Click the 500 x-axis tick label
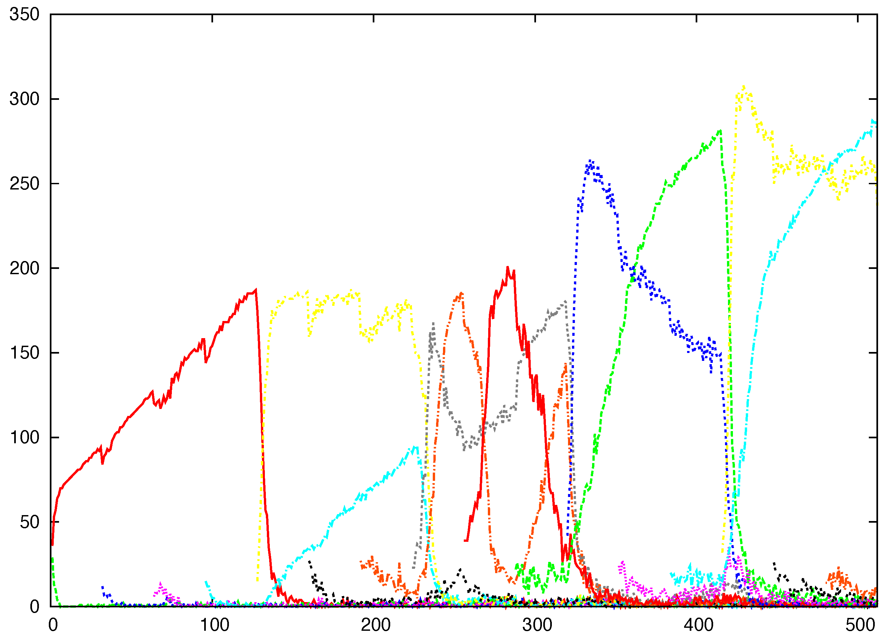The image size is (884, 640). tap(860, 625)
